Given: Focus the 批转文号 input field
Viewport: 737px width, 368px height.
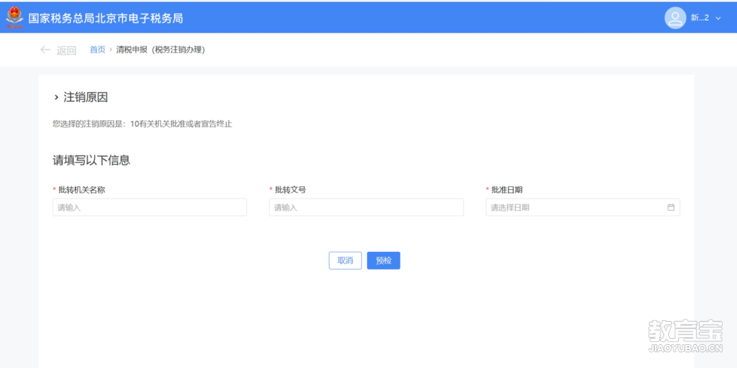Looking at the screenshot, I should pos(366,208).
